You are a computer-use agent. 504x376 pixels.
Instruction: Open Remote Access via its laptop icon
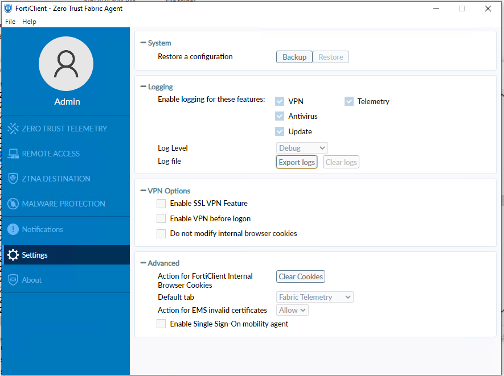point(13,154)
